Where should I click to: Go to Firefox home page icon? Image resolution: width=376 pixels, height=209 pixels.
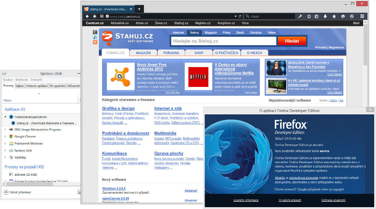(334, 16)
